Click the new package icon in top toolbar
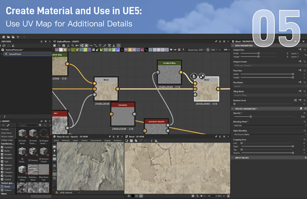 tap(4, 37)
